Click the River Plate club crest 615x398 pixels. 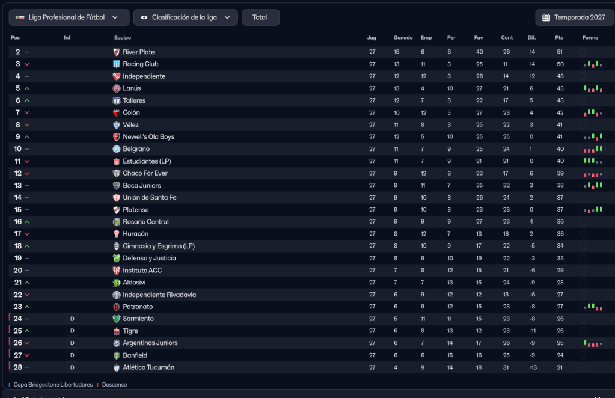(117, 52)
